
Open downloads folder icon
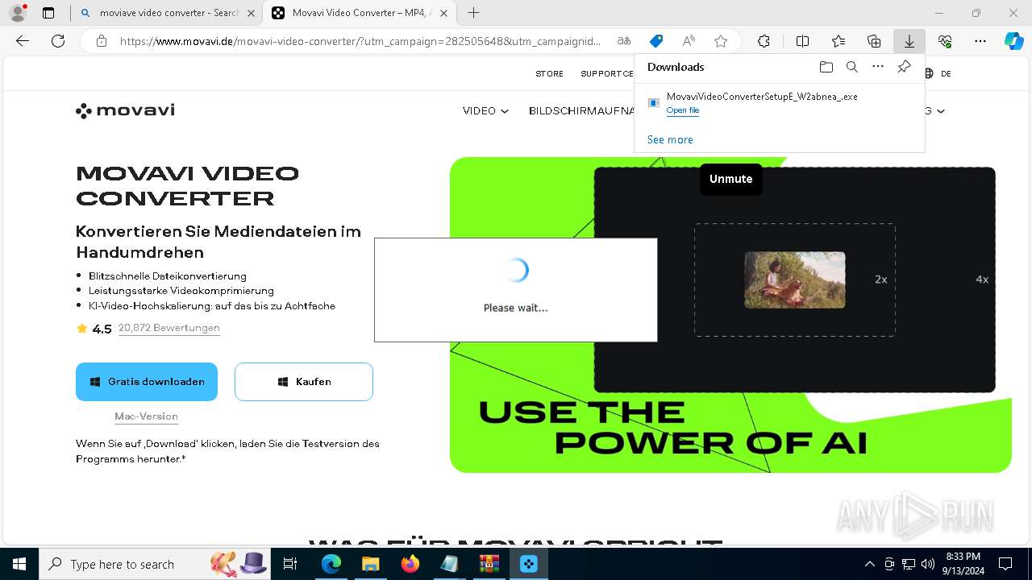coord(826,67)
